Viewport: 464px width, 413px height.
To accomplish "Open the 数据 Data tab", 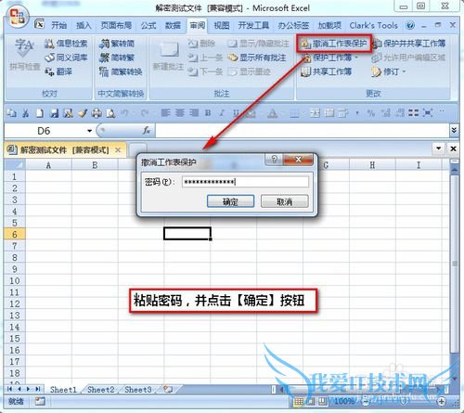I will click(173, 25).
